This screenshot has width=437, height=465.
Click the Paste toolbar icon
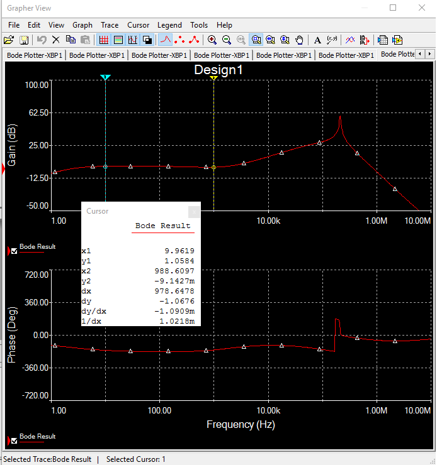[x=85, y=40]
